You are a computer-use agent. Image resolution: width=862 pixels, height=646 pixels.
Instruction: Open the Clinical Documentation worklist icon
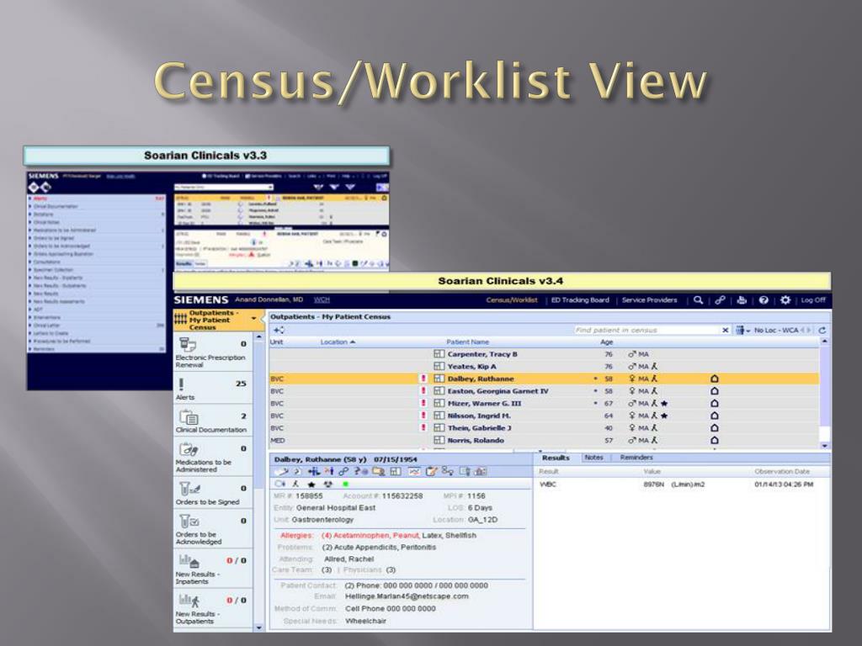point(189,417)
